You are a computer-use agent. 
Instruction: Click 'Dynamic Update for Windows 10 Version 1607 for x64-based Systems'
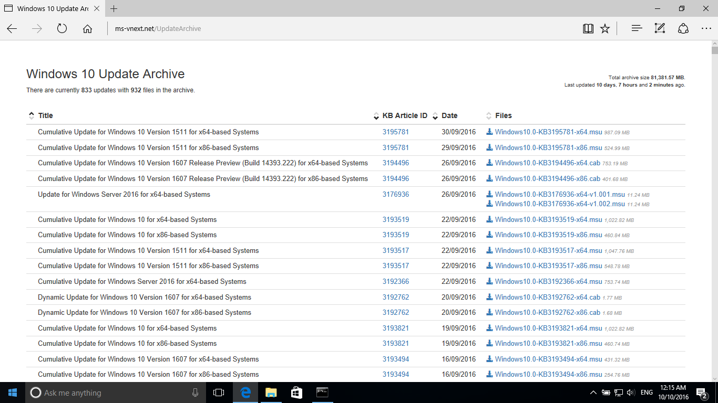[145, 298]
